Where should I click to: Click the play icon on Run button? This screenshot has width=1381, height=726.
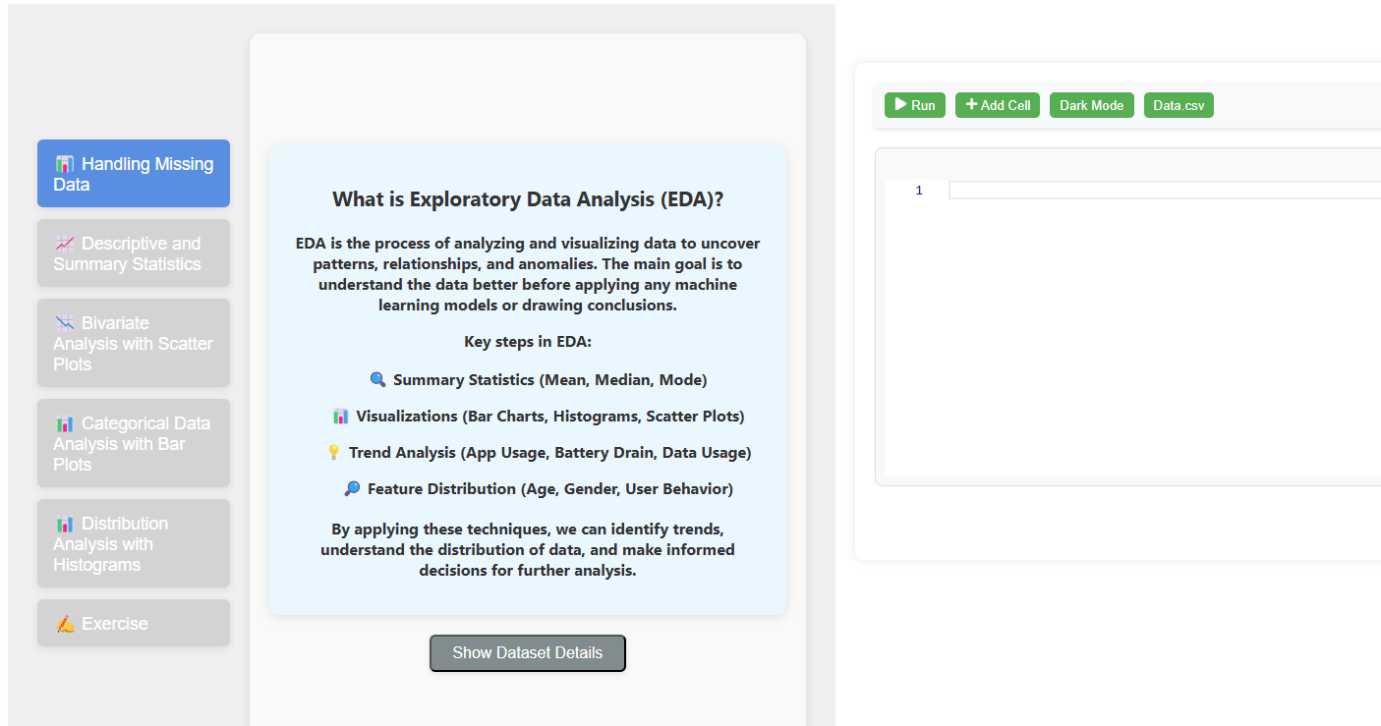pos(900,104)
